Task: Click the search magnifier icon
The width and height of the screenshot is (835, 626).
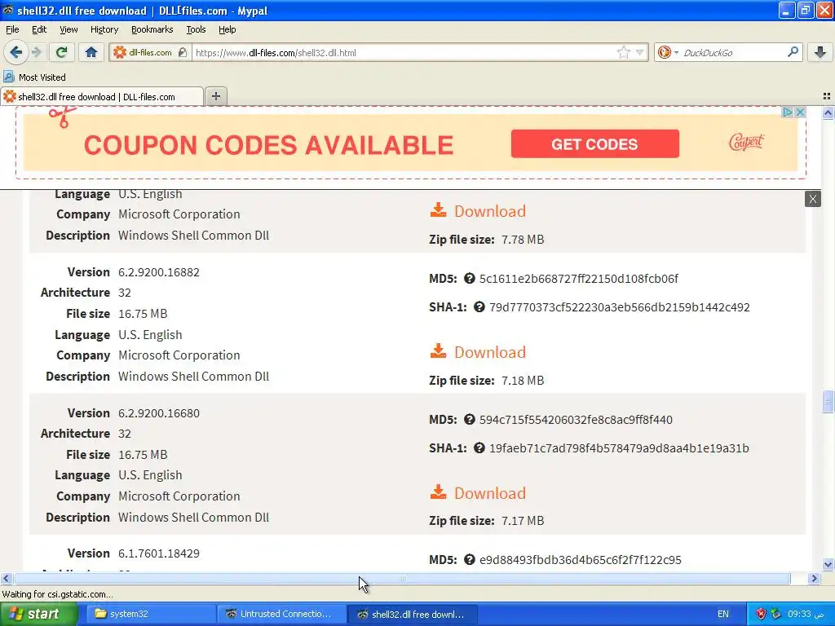Action: pos(793,51)
